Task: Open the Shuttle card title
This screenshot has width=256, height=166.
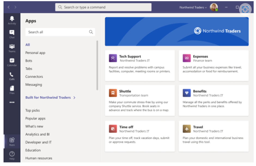Action: 125,91
